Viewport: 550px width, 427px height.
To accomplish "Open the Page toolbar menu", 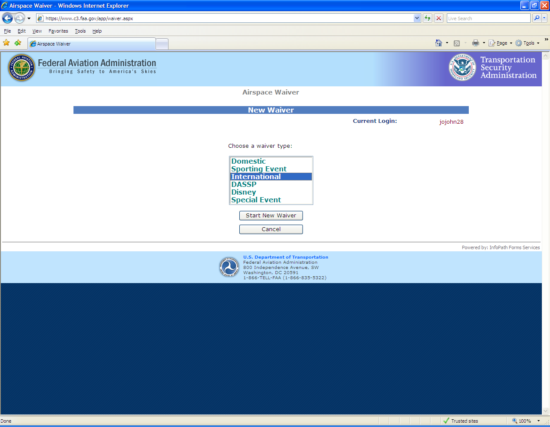I will click(500, 43).
